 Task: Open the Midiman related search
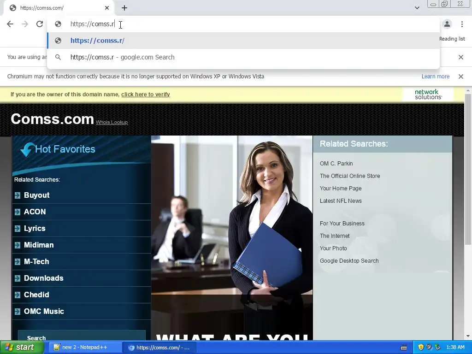click(x=39, y=245)
